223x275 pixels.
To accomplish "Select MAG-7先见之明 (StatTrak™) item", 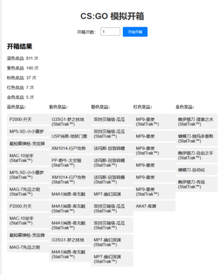I will pyautogui.click(x=28, y=191).
